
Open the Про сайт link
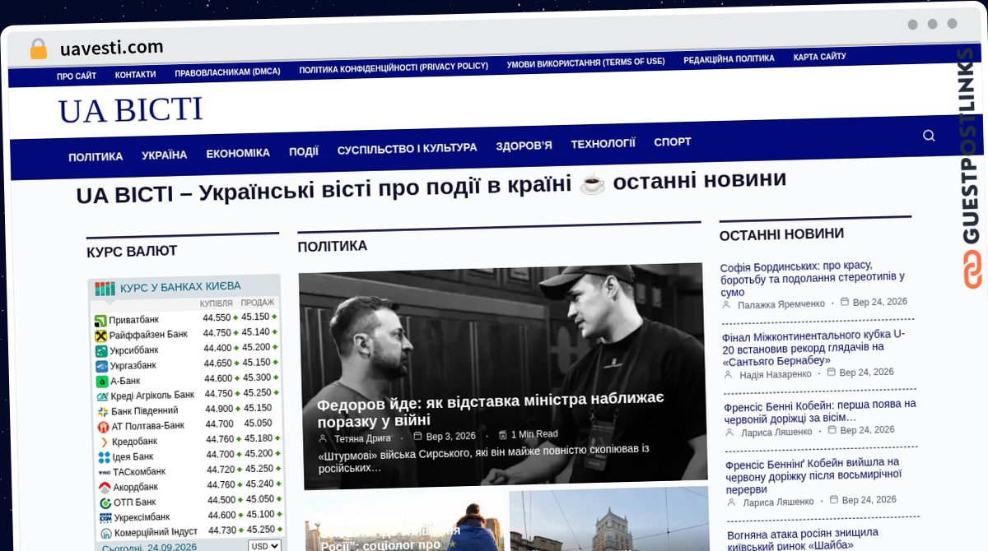pyautogui.click(x=77, y=76)
